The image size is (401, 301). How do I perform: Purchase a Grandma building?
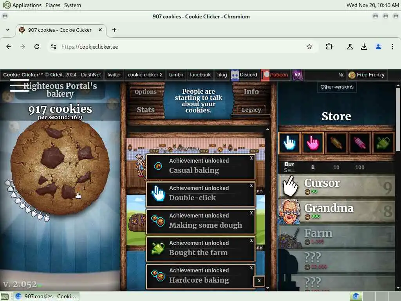click(336, 211)
